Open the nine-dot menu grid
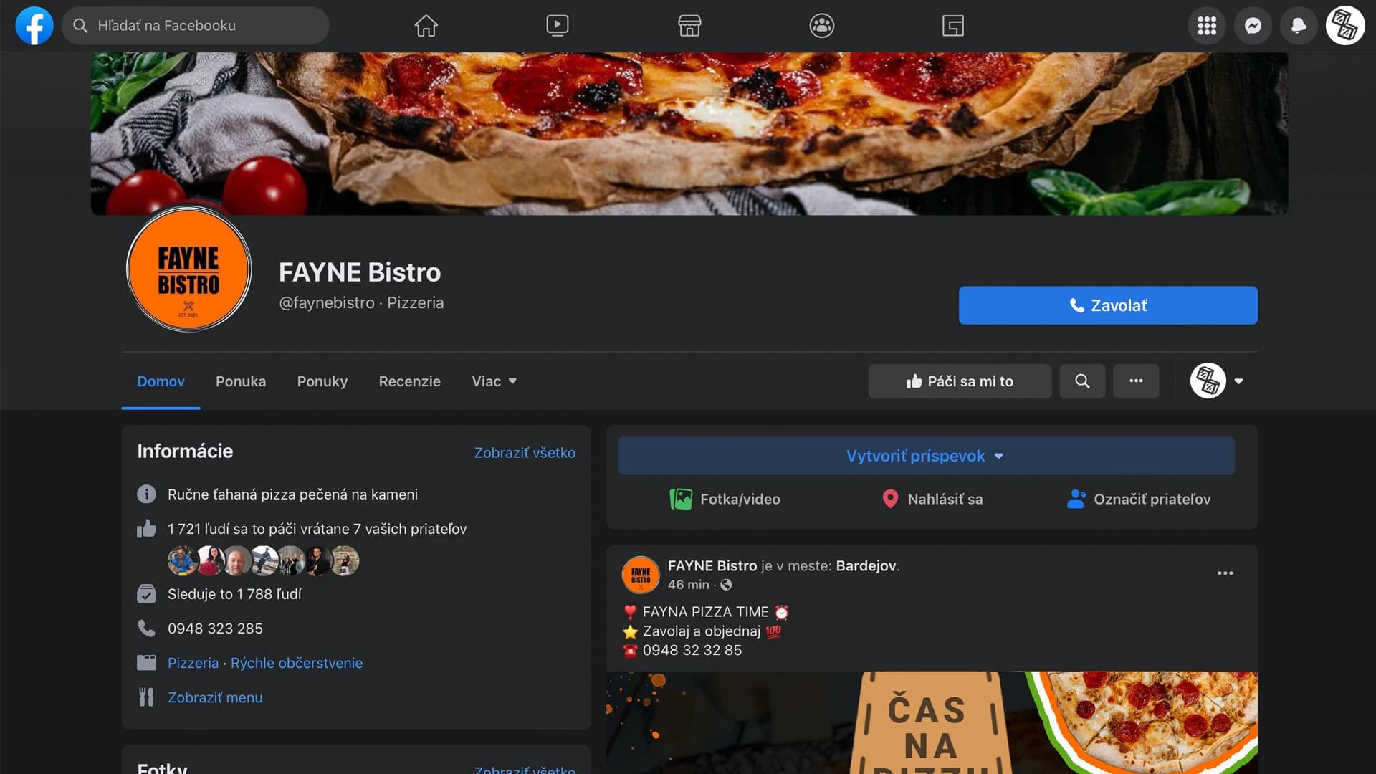The image size is (1376, 774). 1207,26
